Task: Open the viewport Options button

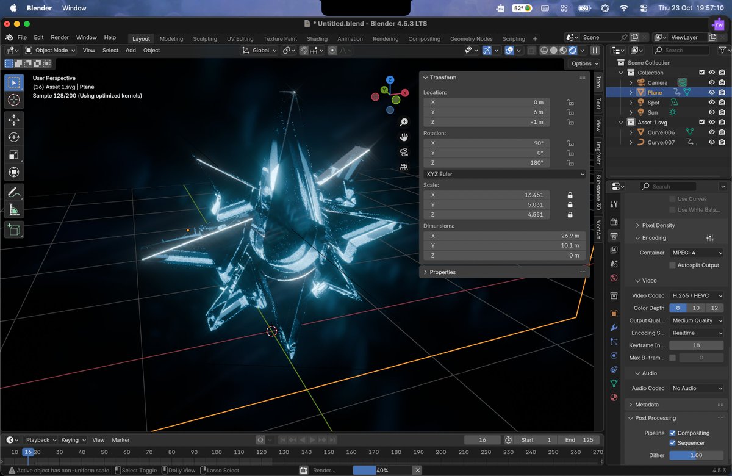Action: tap(584, 63)
